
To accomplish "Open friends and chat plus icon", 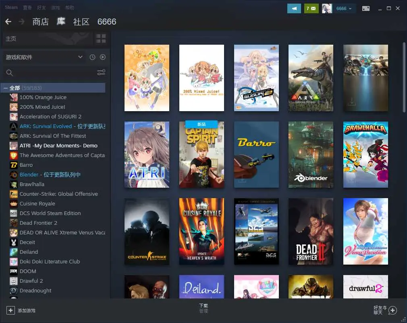I will [392, 310].
